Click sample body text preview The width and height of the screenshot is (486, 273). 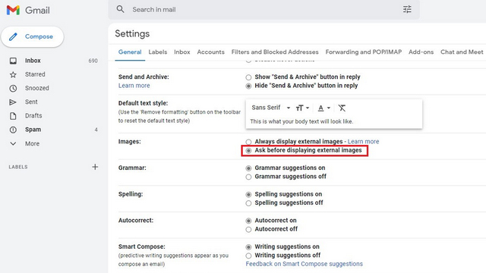pyautogui.click(x=301, y=121)
